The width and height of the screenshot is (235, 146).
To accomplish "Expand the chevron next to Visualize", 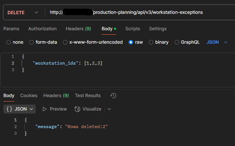I will tap(109, 109).
